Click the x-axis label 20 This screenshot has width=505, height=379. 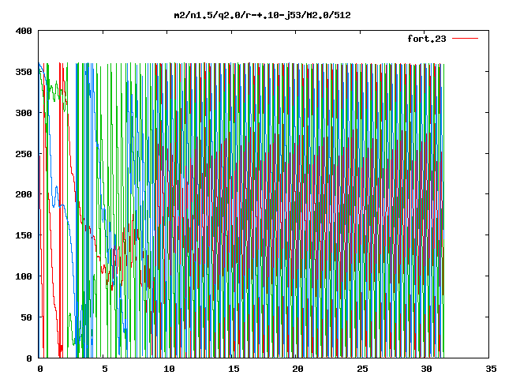click(297, 369)
